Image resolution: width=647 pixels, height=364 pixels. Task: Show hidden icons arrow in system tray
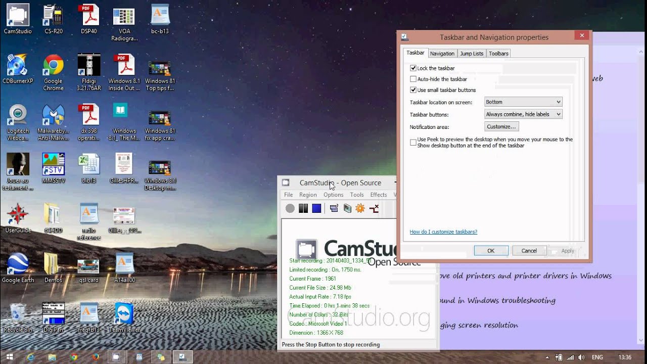tap(547, 357)
